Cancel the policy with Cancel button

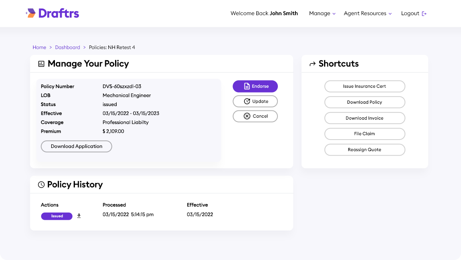(255, 116)
